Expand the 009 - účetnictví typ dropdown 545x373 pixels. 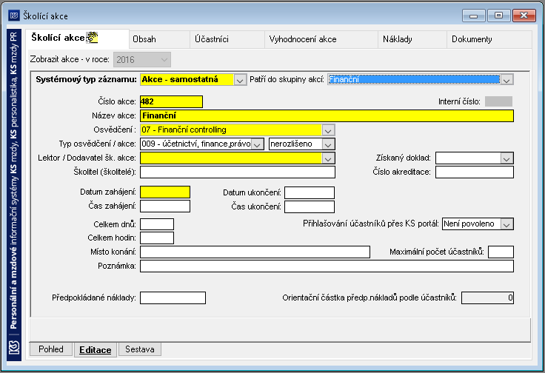point(257,144)
